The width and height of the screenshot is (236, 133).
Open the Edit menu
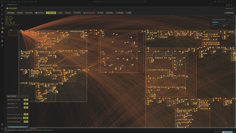(x=9, y=1)
